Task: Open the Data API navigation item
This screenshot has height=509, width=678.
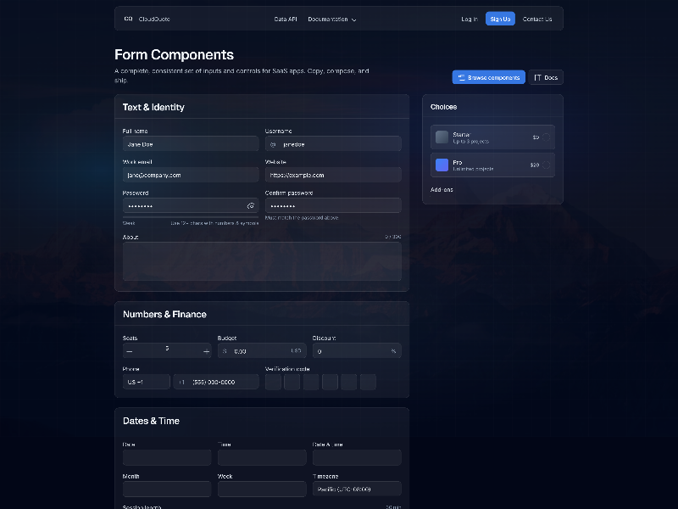Action: coord(284,18)
